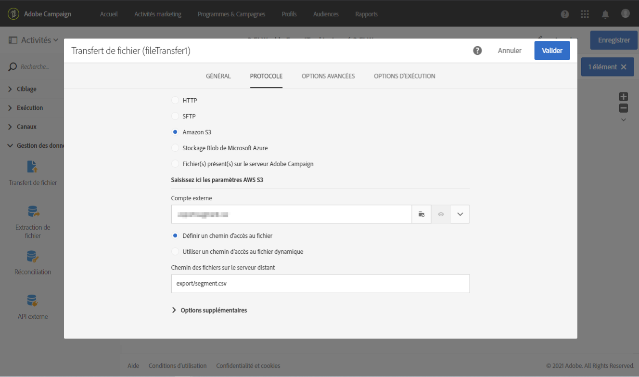Open Accueil in the top navigation
The image size is (639, 377).
coord(109,14)
